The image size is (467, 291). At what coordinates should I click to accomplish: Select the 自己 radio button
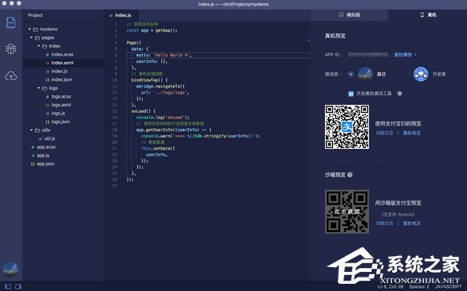(x=351, y=74)
